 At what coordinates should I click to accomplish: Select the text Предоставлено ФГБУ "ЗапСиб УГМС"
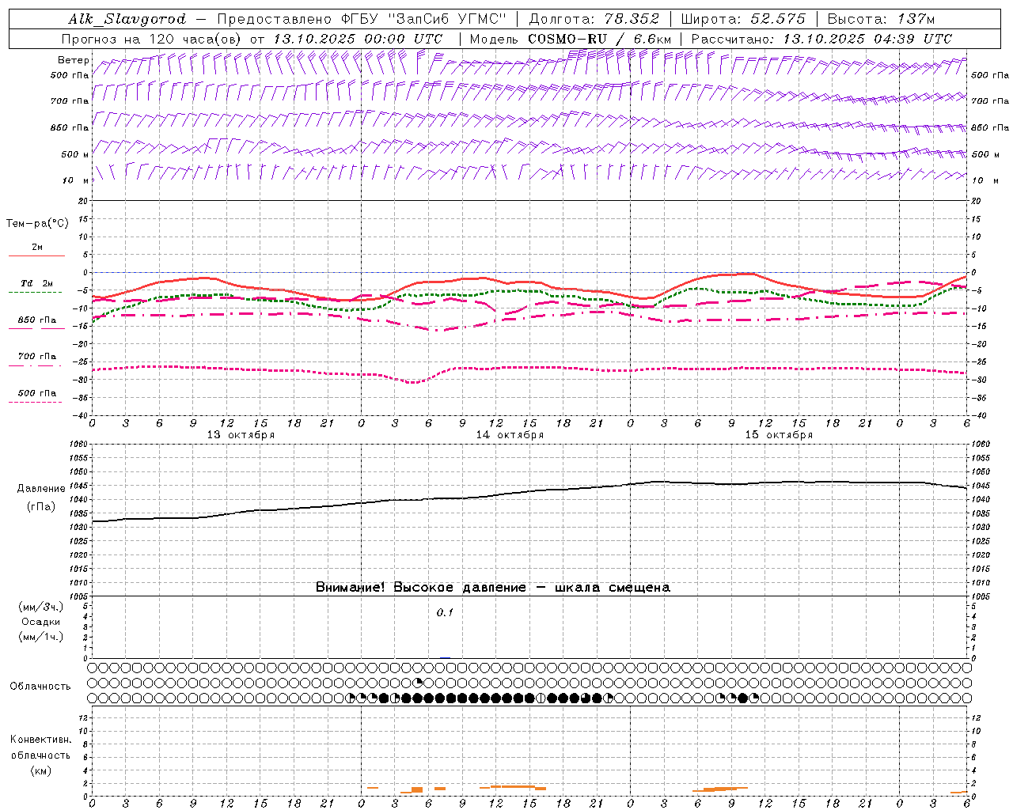pyautogui.click(x=361, y=19)
